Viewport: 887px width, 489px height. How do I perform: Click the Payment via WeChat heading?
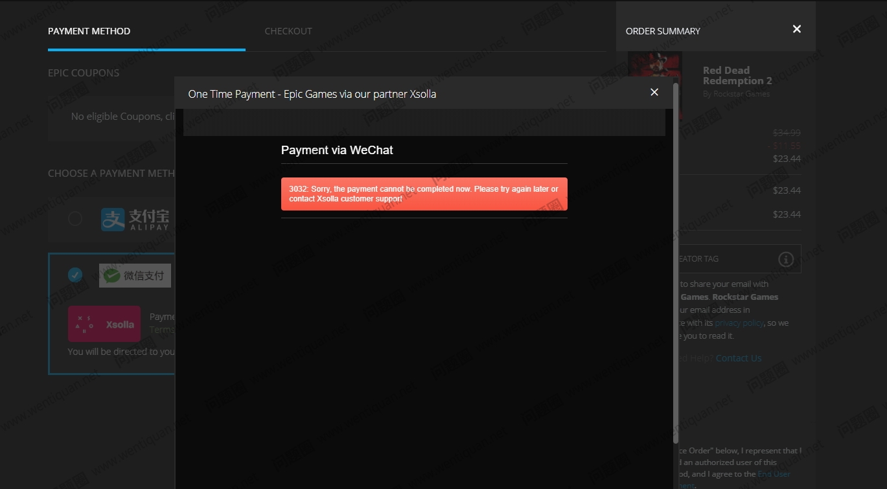coord(337,150)
